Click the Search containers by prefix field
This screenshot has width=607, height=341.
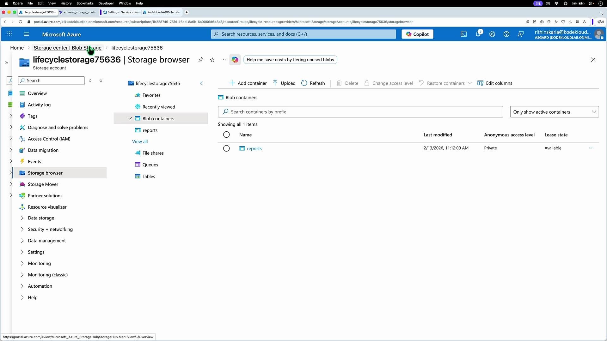click(360, 112)
